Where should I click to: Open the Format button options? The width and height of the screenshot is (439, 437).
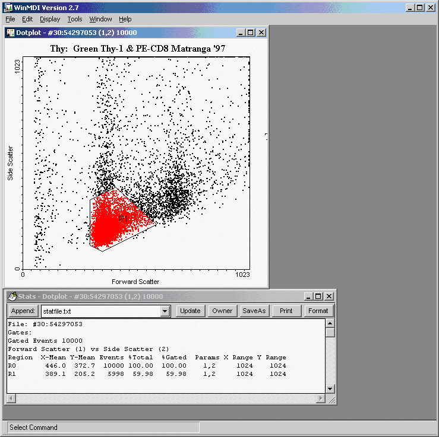tap(318, 311)
